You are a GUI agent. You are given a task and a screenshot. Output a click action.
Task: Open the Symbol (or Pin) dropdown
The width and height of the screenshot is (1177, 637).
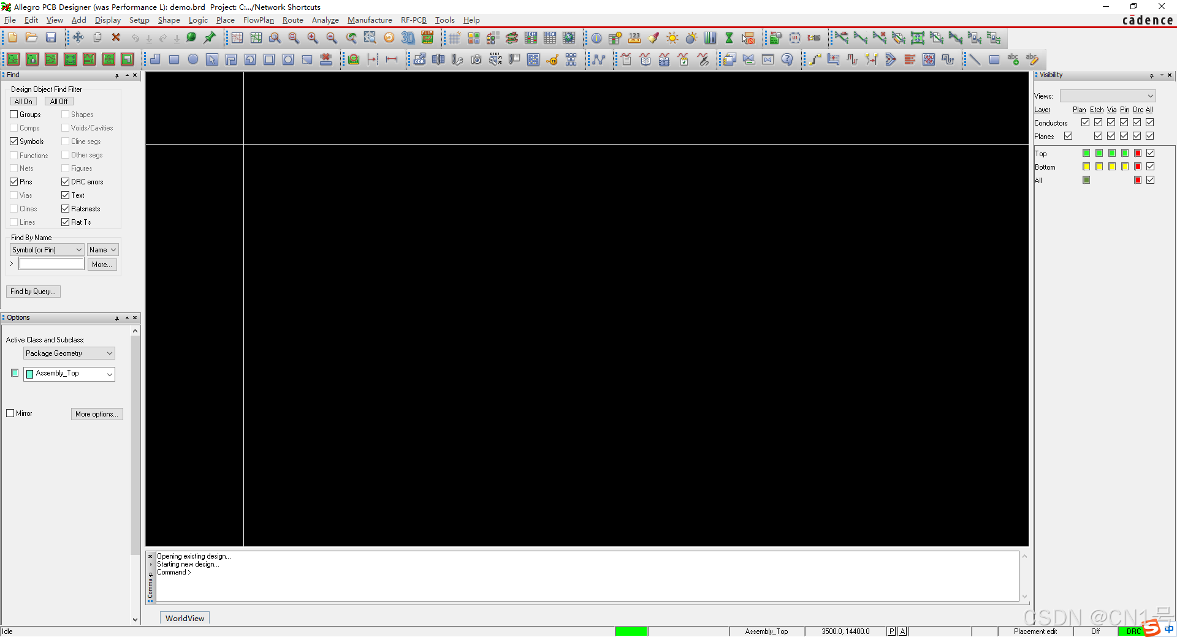(x=47, y=250)
